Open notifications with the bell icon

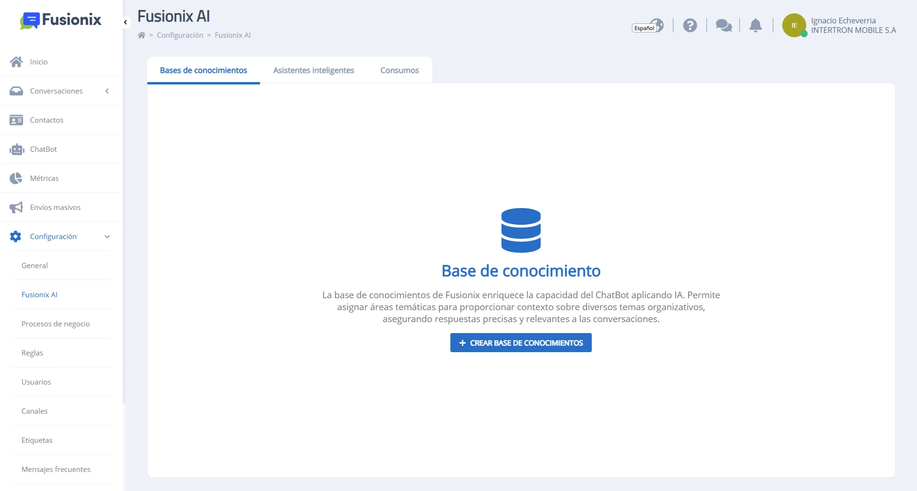click(x=756, y=25)
